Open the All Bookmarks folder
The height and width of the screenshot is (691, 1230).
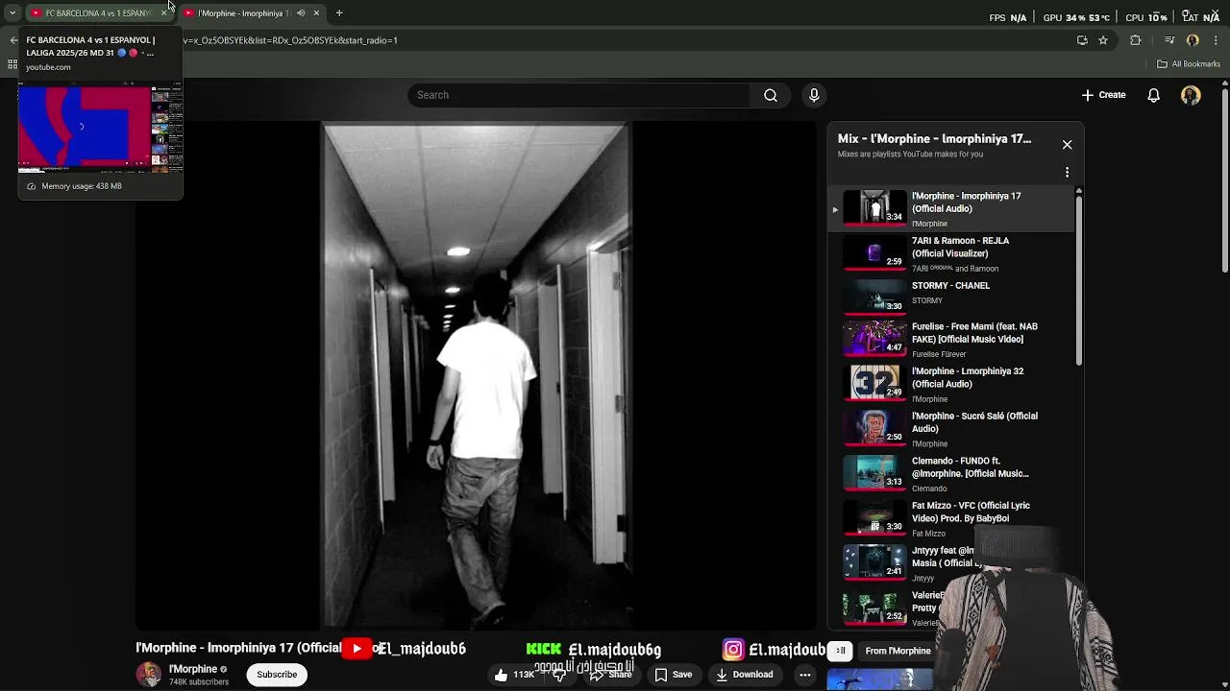pyautogui.click(x=1189, y=64)
